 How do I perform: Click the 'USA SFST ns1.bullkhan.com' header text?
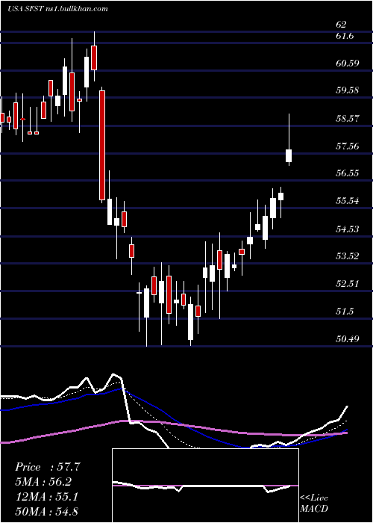pyautogui.click(x=57, y=9)
